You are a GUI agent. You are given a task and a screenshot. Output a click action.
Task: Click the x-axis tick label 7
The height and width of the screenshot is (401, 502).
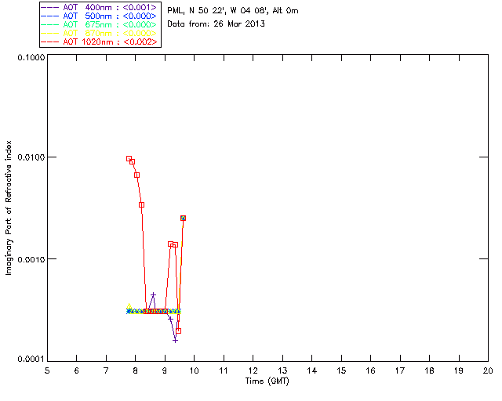(106, 370)
